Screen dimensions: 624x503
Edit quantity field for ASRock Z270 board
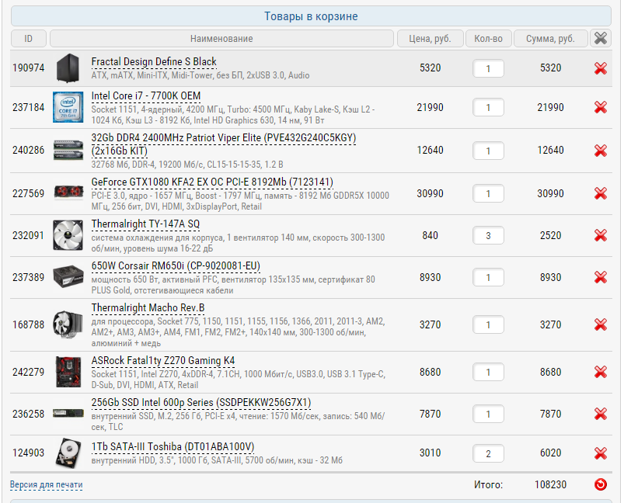click(x=488, y=372)
